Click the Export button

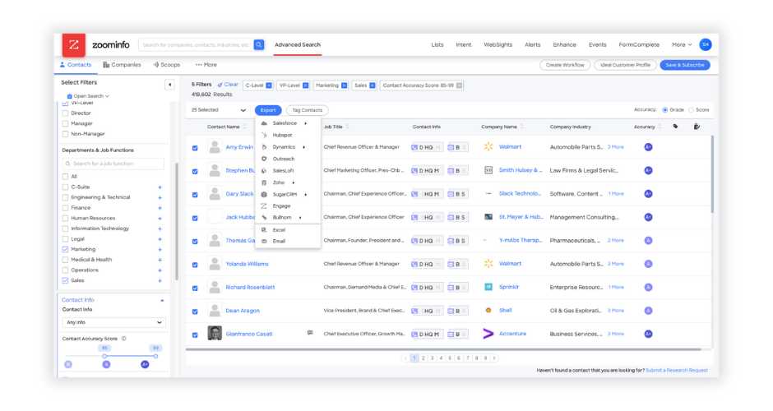pyautogui.click(x=268, y=110)
